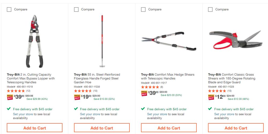268x134 pixels.
Task: Check Compare box for Bypass Lopper
Action: tap(9, 10)
